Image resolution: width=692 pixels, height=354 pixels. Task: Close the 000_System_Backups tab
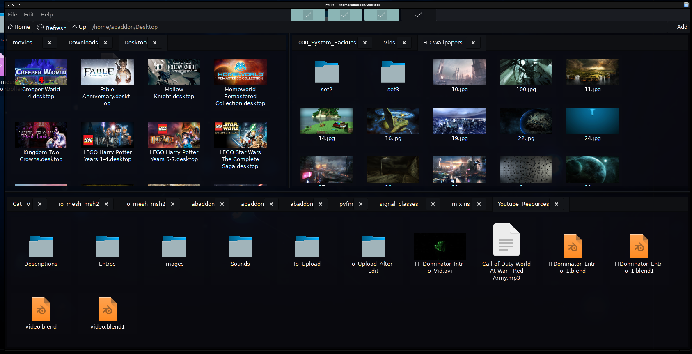(x=365, y=43)
